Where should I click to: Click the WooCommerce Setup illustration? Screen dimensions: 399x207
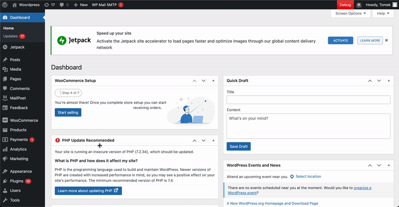[x=191, y=111]
